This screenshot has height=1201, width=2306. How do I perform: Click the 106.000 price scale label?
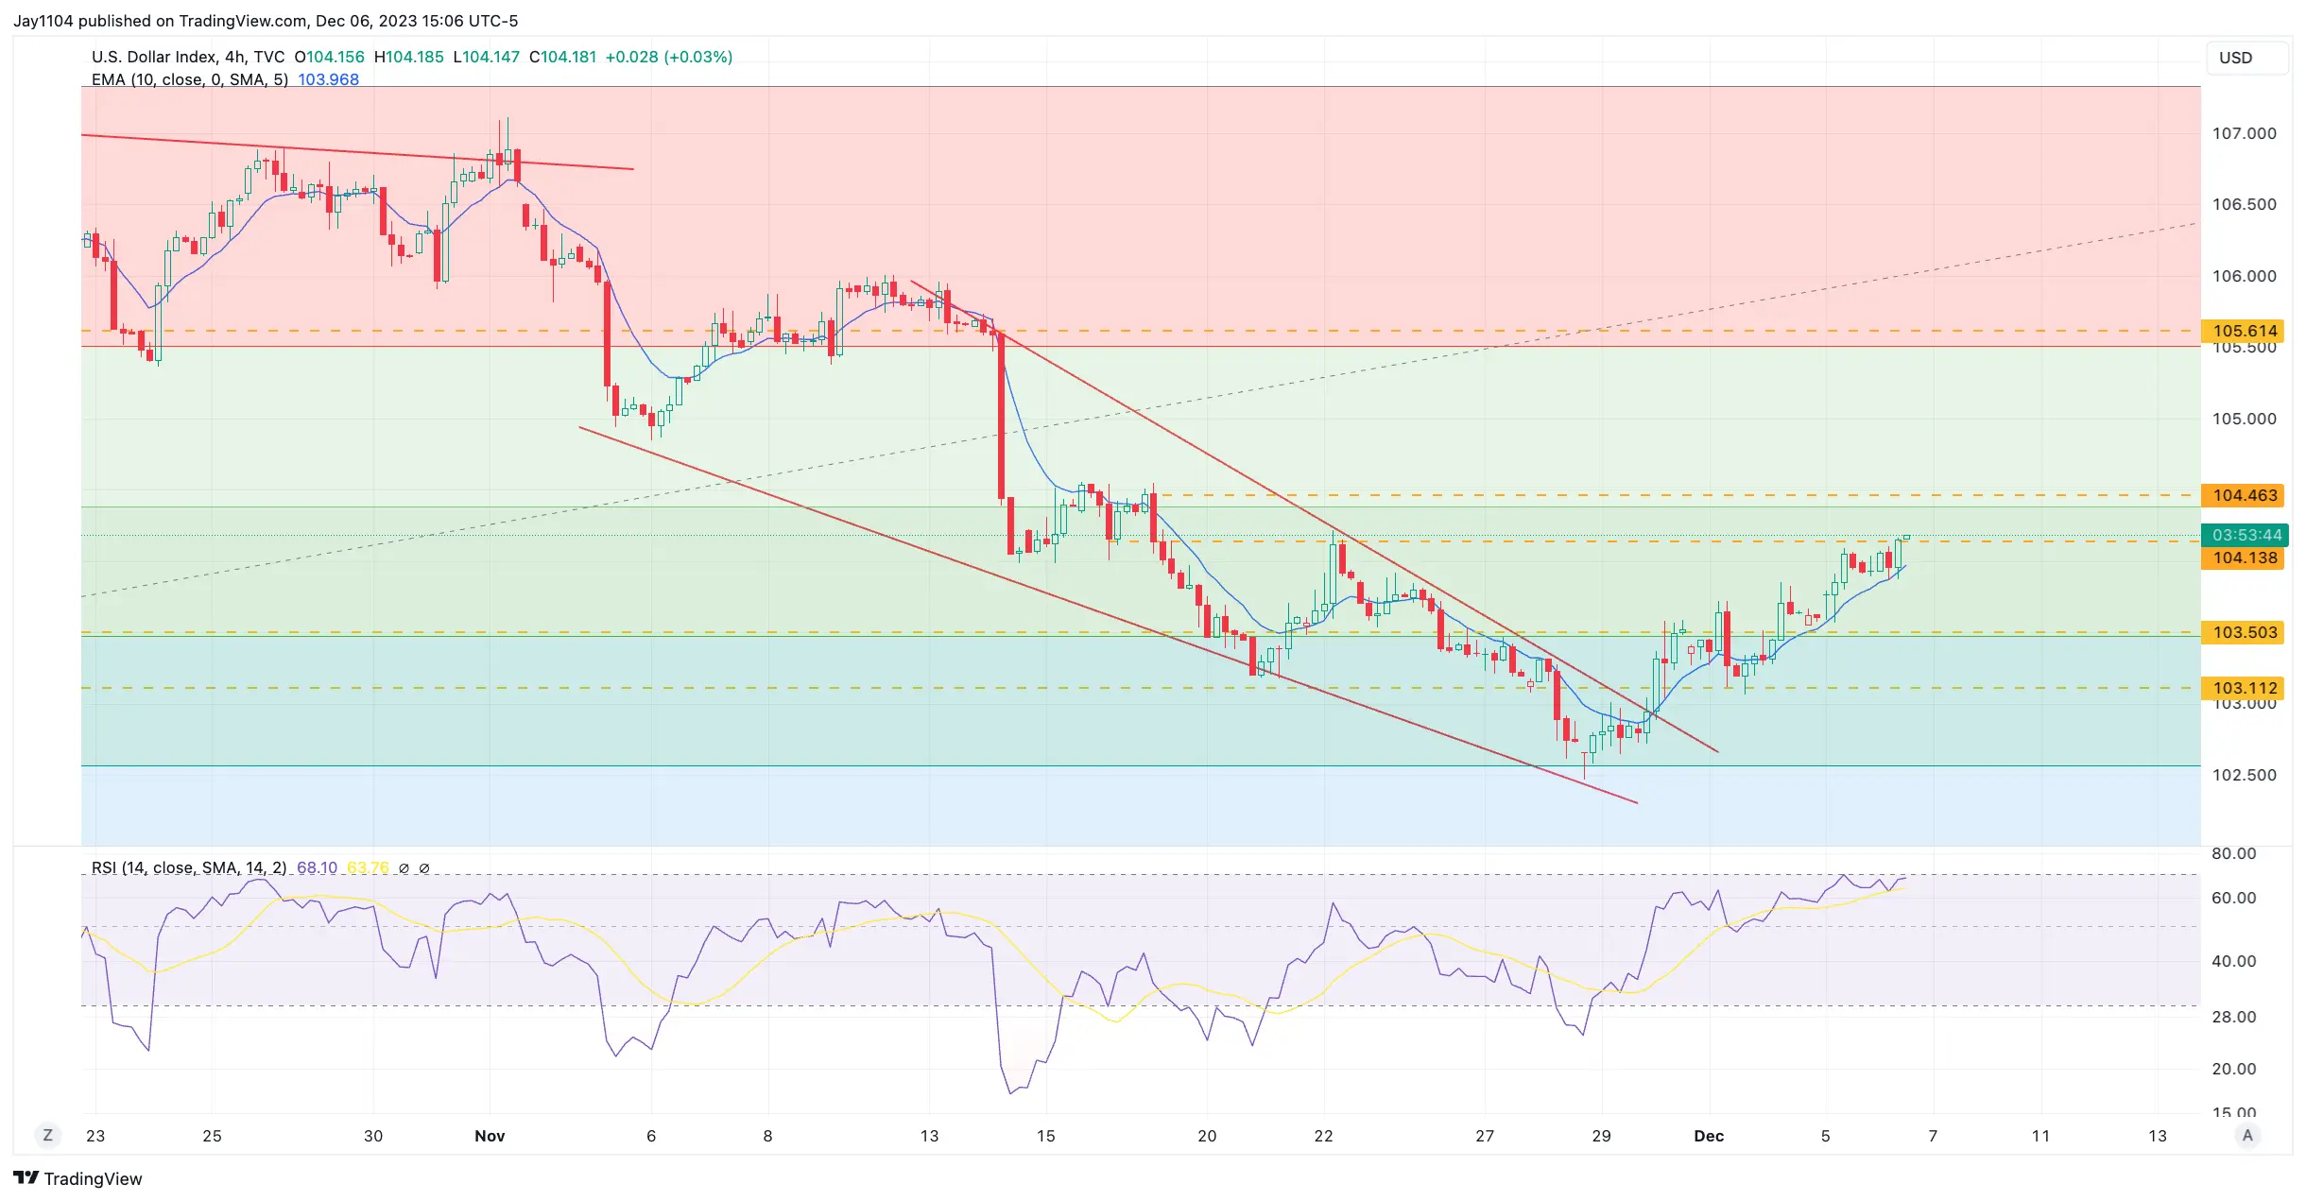[x=2244, y=276]
